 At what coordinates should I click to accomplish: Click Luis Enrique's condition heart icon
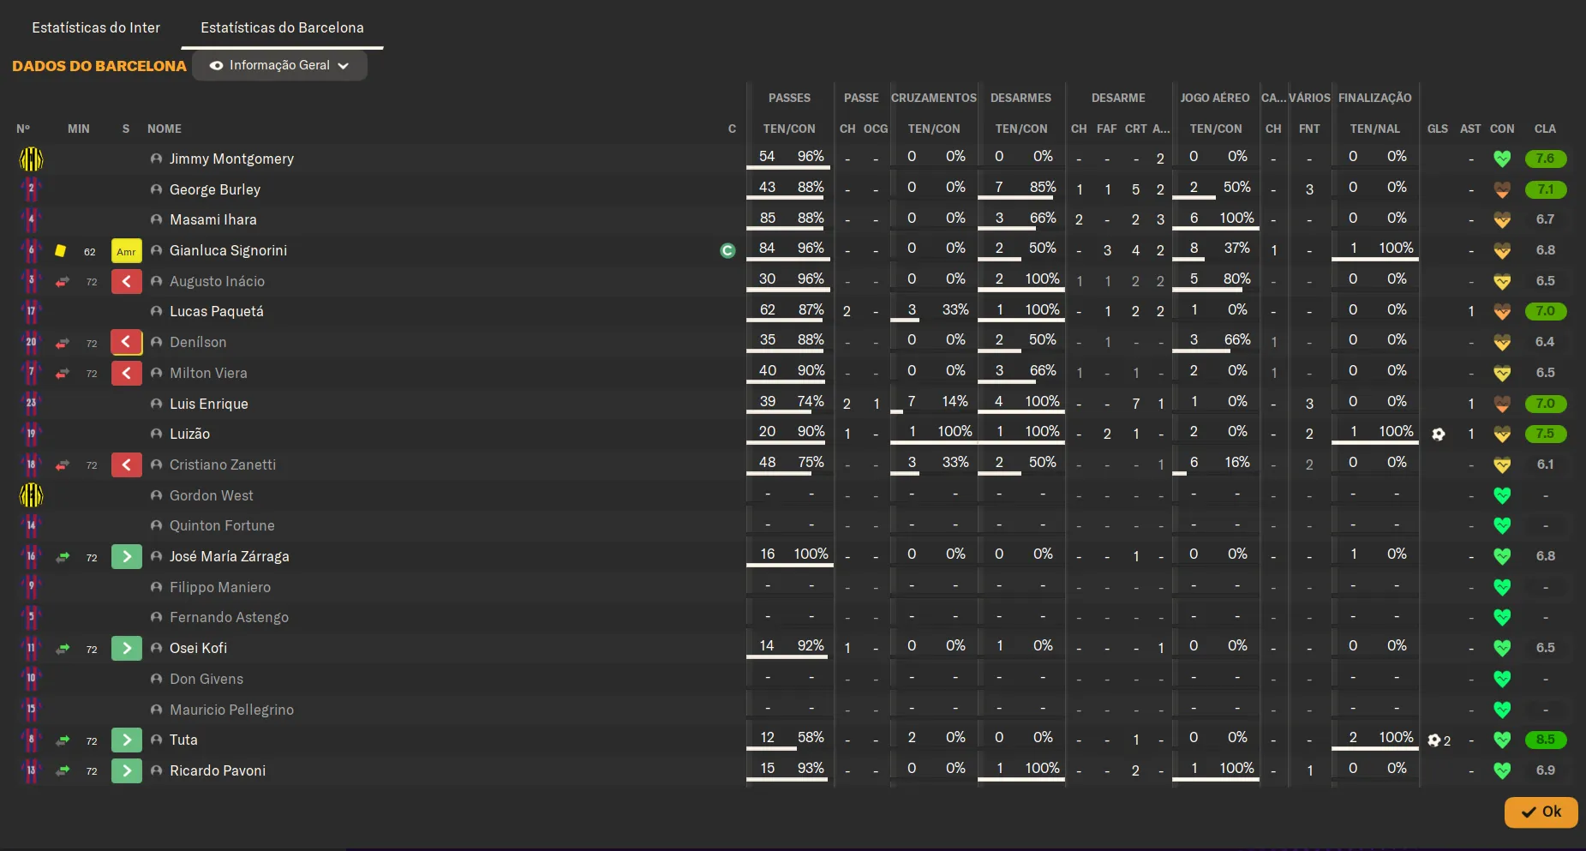pyautogui.click(x=1502, y=404)
